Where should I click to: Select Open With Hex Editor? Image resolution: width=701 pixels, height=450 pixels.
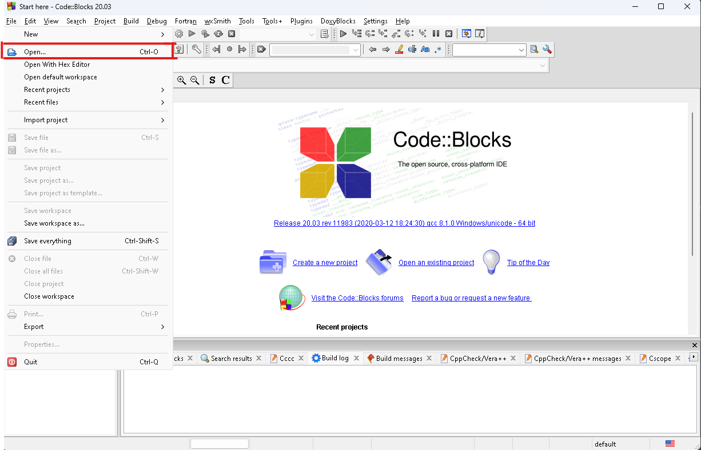pyautogui.click(x=89, y=65)
